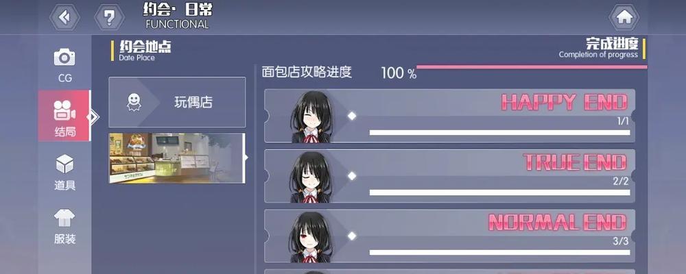686x274 pixels.
Task: Open the 服装 shirt icon
Action: [64, 218]
